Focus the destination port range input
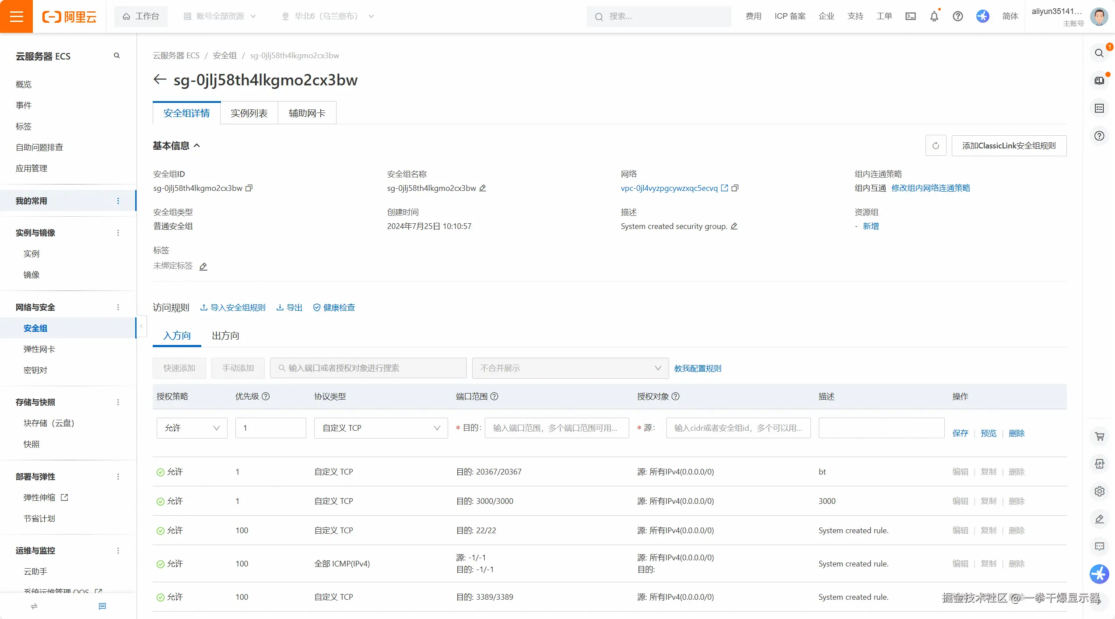Viewport: 1115px width, 619px height. [557, 428]
